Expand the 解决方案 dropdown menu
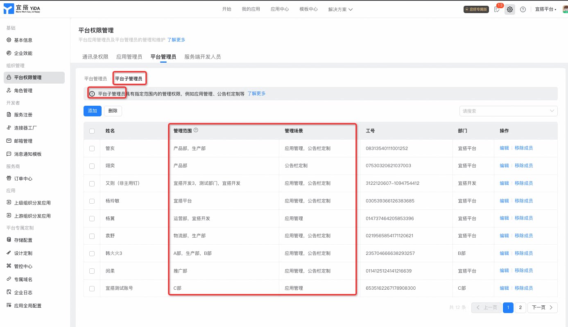 (x=340, y=9)
